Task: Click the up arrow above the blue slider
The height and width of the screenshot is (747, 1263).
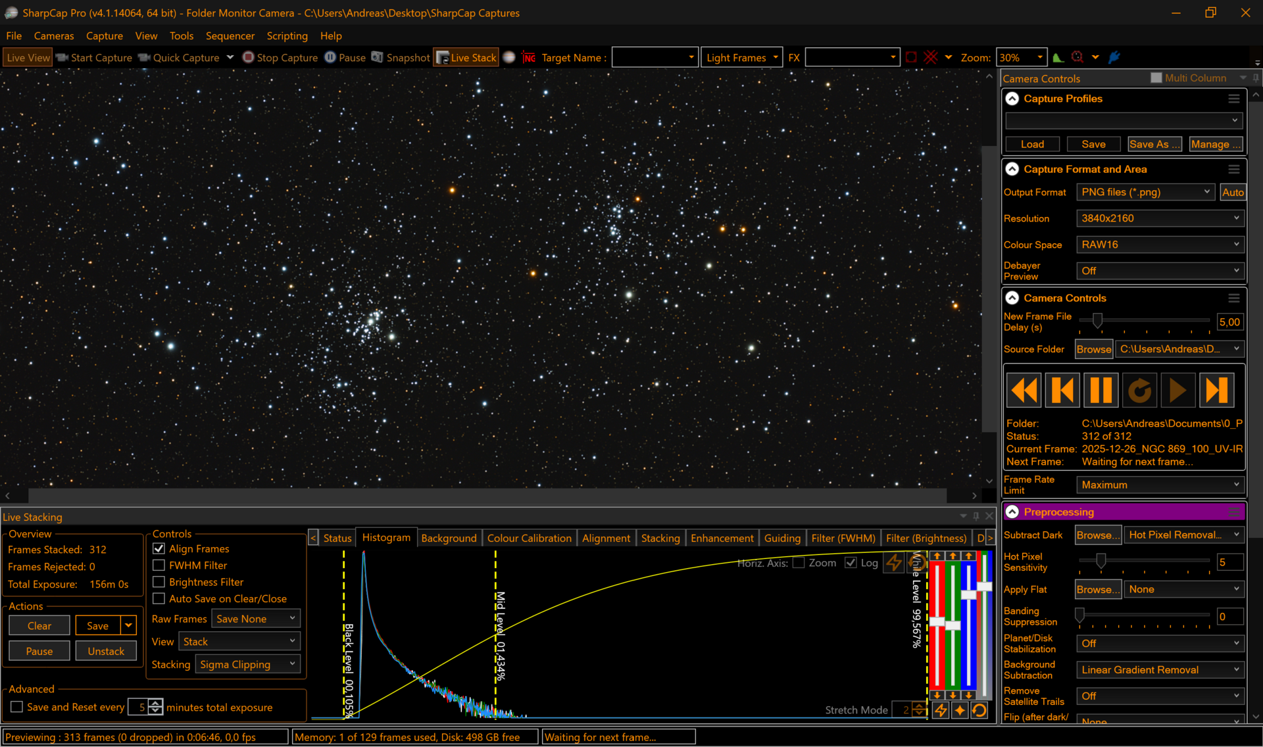Action: 969,556
